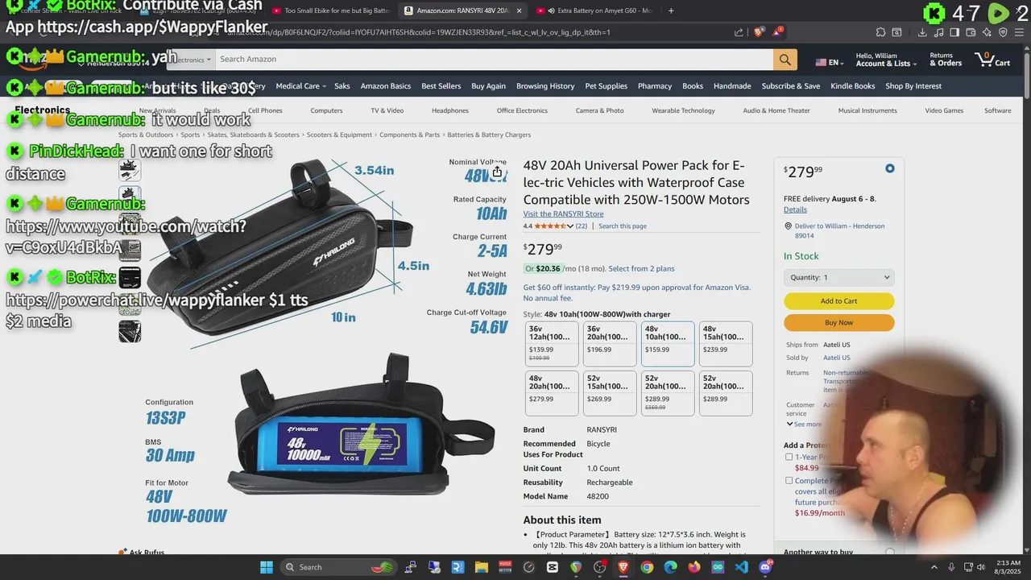This screenshot has height=580, width=1031.
Task: Select style 48v 10ah at $159.99
Action: (x=668, y=344)
